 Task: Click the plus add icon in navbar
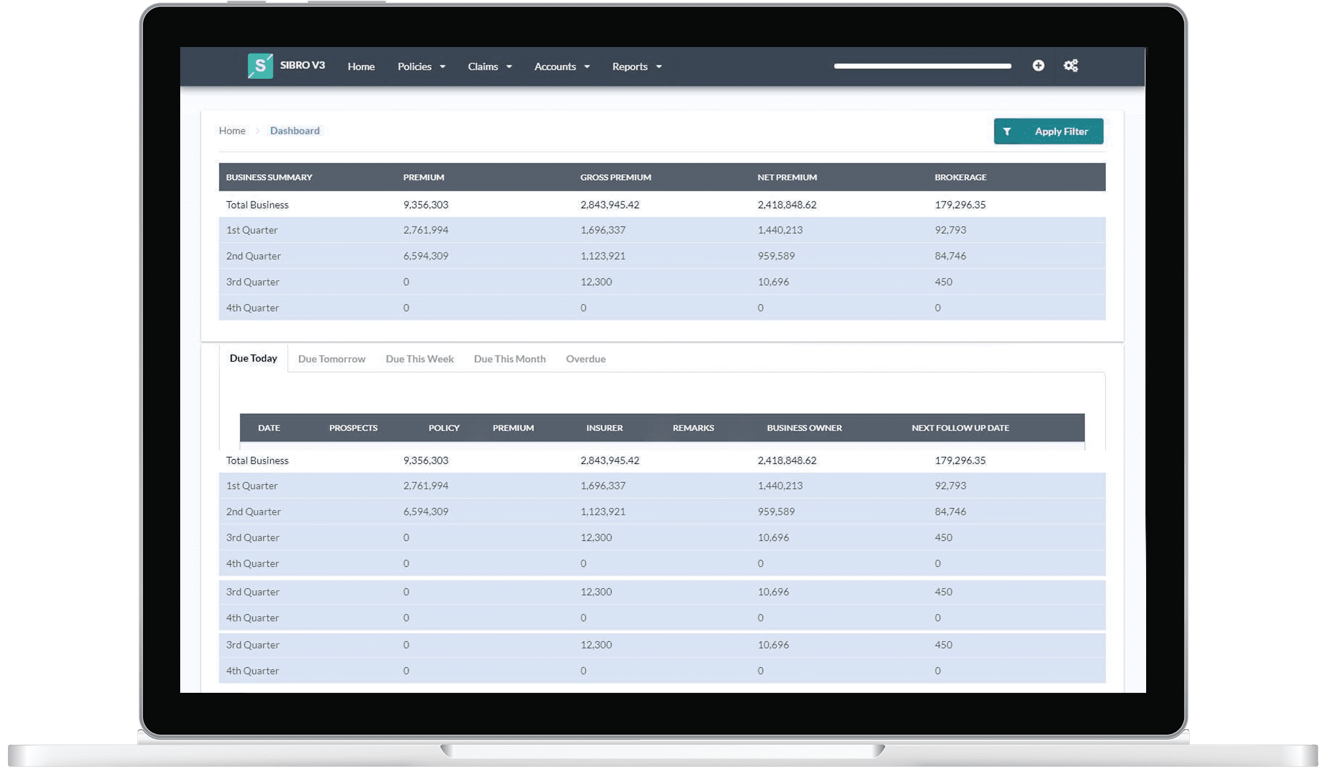pos(1038,66)
